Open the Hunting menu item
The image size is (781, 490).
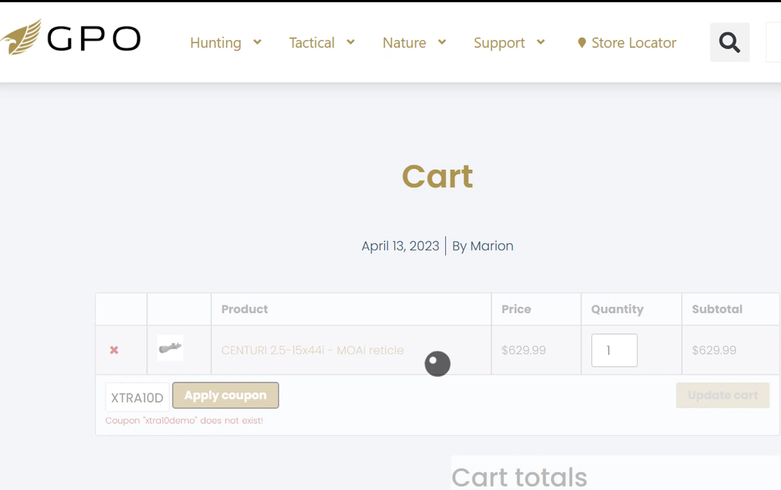[x=216, y=43]
